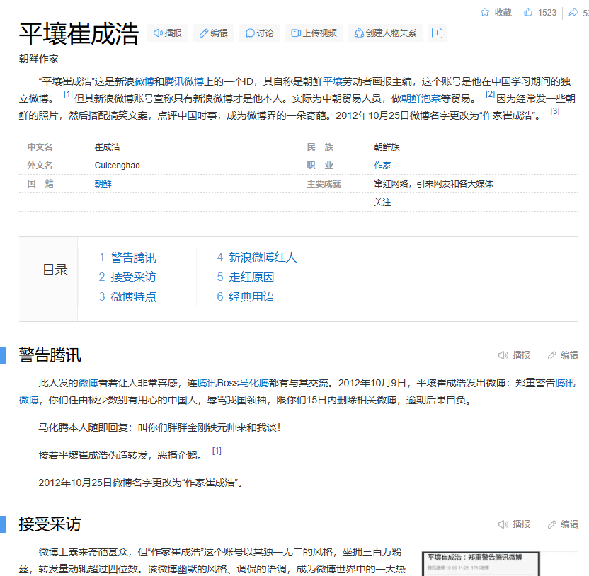Open the 平壤 link in the intro paragraph
The width and height of the screenshot is (589, 576).
coord(333,81)
